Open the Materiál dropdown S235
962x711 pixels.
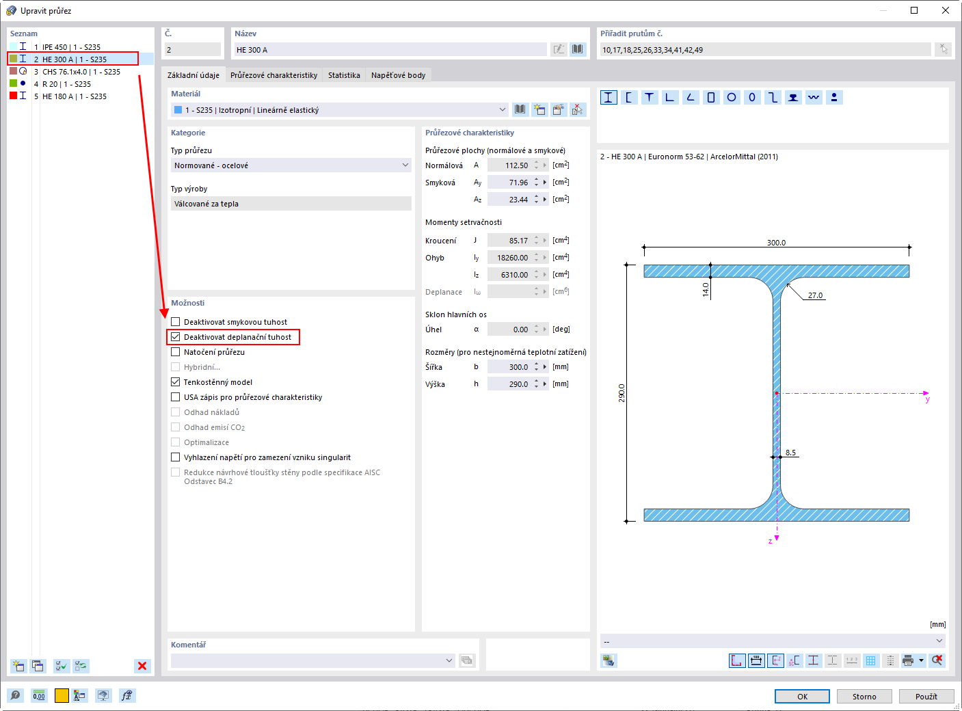(340, 109)
